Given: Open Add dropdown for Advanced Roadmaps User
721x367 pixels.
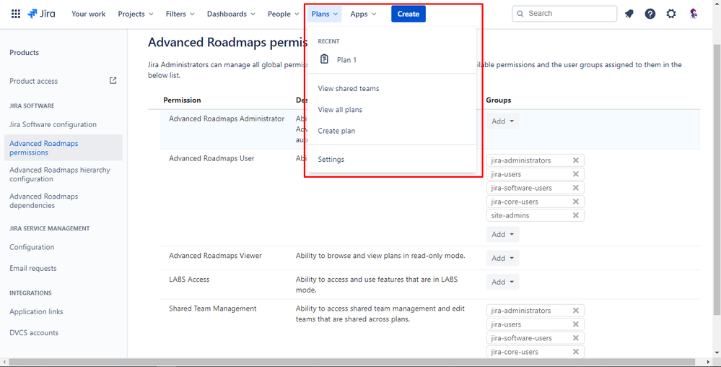Looking at the screenshot, I should pyautogui.click(x=502, y=234).
